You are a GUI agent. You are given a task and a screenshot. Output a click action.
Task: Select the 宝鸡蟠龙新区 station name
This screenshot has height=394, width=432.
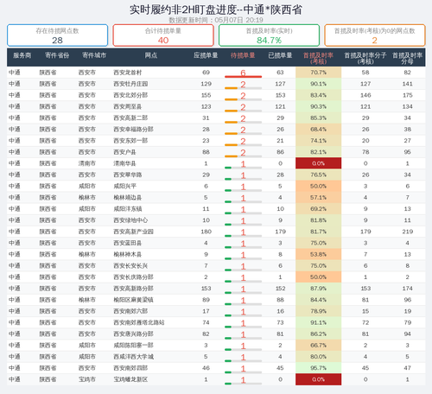point(130,379)
